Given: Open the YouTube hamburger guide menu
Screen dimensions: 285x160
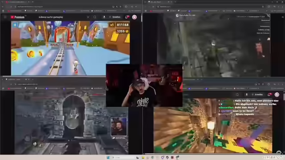Looking at the screenshot, I should (5, 17).
